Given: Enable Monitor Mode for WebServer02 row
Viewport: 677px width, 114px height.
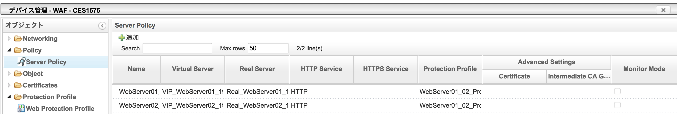Looking at the screenshot, I should (x=617, y=105).
